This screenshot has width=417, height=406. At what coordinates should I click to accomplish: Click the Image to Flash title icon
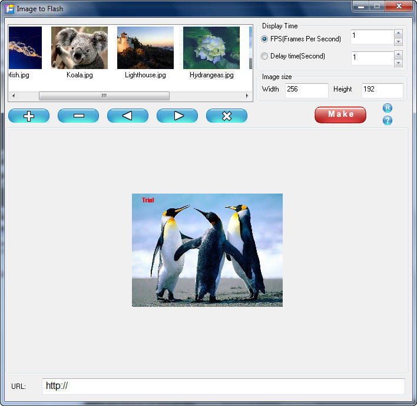[x=9, y=9]
